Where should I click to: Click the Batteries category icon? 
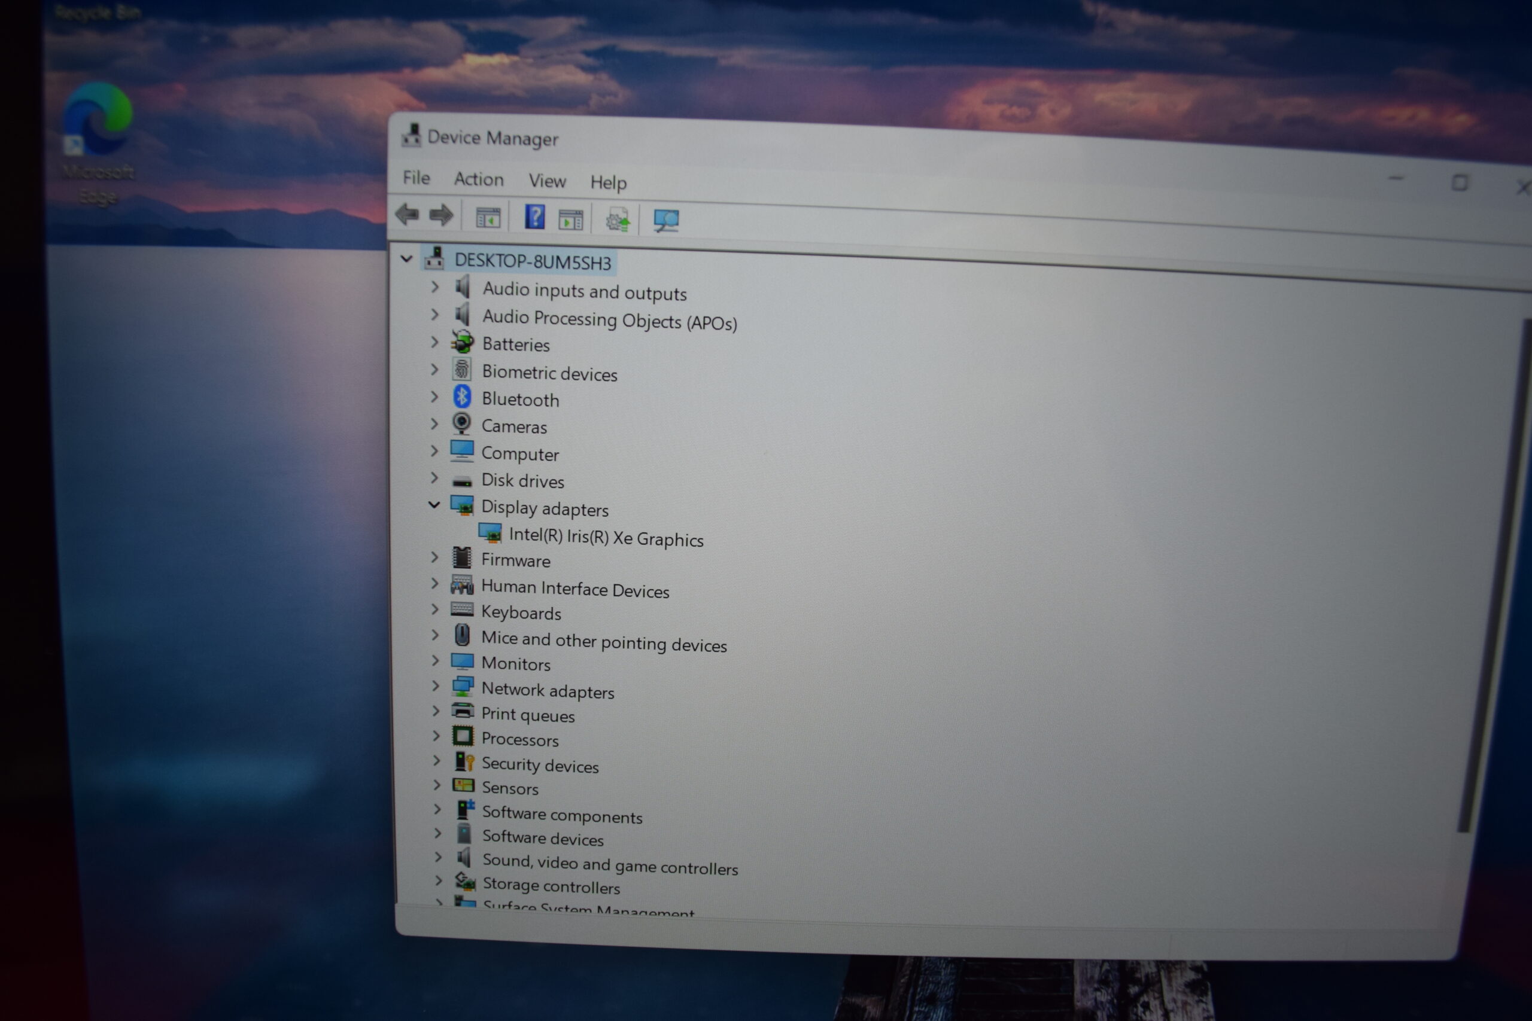[463, 342]
